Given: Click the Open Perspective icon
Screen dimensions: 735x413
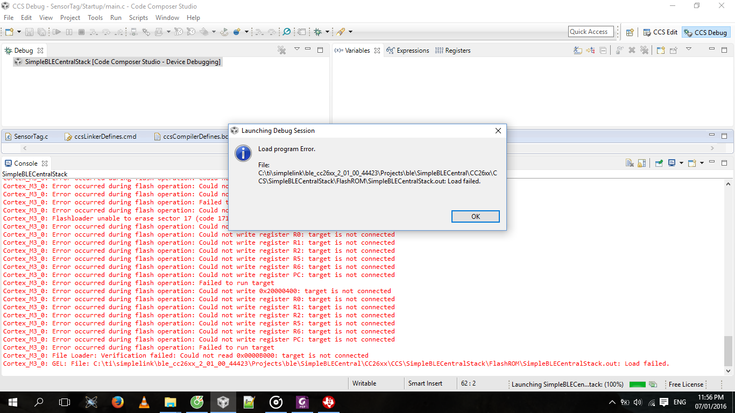Looking at the screenshot, I should click(630, 32).
